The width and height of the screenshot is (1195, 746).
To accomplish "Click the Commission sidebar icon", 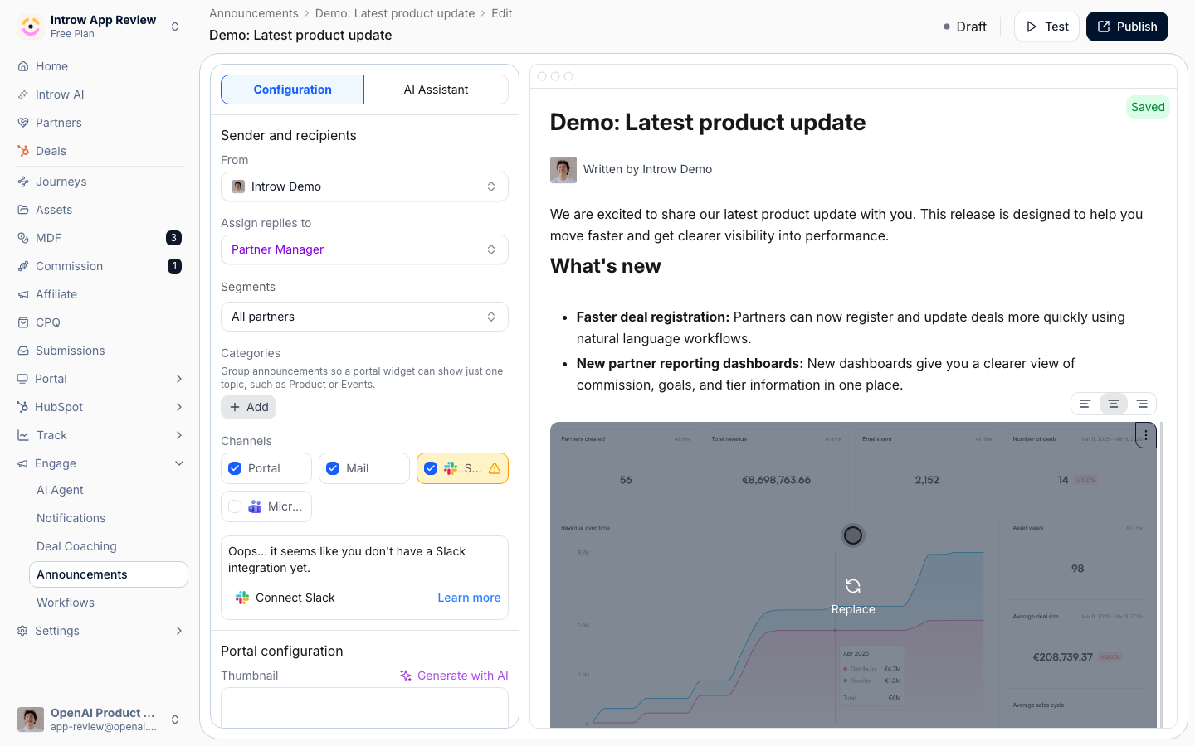I will pyautogui.click(x=23, y=266).
